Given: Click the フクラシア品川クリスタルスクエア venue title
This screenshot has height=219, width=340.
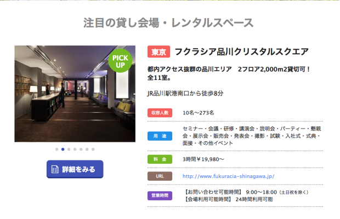Looking at the screenshot, I should point(241,51).
